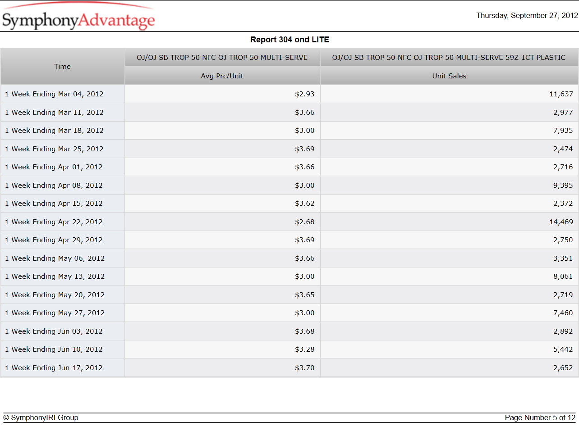Viewport: 579px width, 426px height.
Task: Click the Unit Sales column header
Action: tap(449, 76)
